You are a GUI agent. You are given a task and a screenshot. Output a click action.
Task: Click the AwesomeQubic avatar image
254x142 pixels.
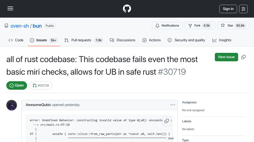point(12,105)
